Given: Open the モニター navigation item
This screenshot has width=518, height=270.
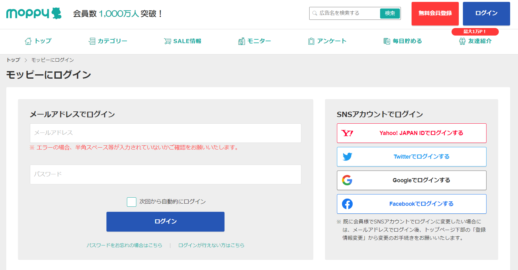Looking at the screenshot, I should (x=254, y=41).
